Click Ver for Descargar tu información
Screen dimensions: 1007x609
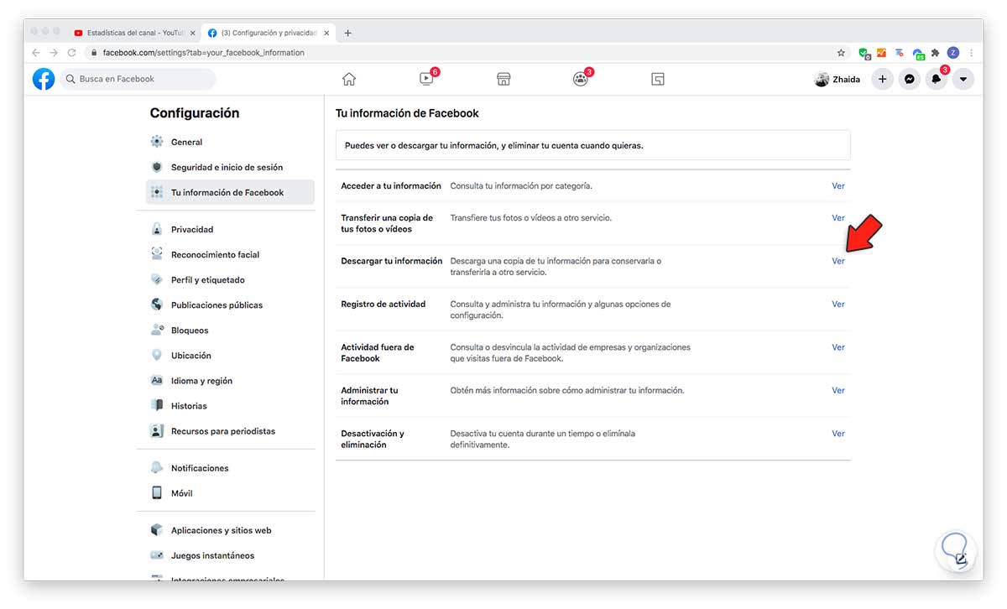[837, 261]
